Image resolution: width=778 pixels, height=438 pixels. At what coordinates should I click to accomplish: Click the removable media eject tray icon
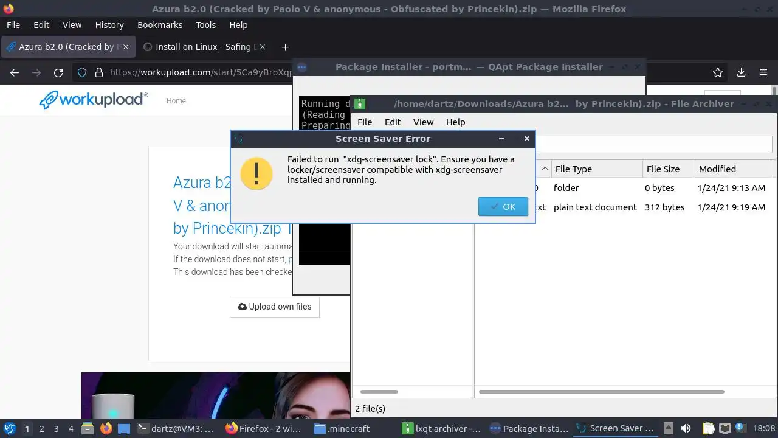tap(668, 428)
